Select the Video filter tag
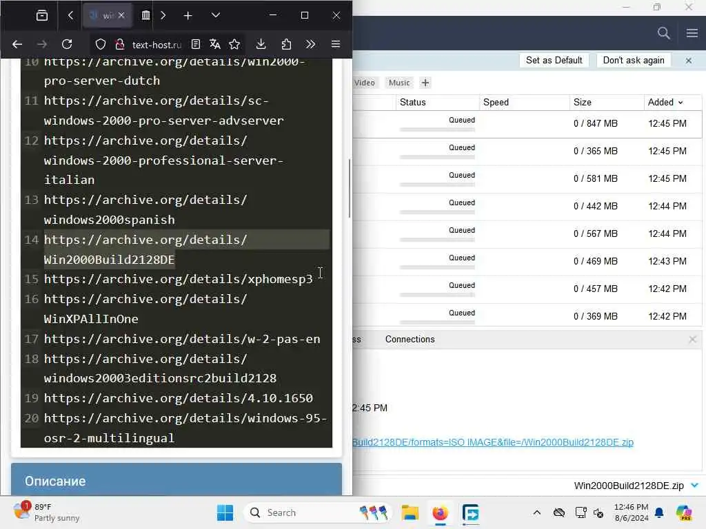 coord(364,83)
